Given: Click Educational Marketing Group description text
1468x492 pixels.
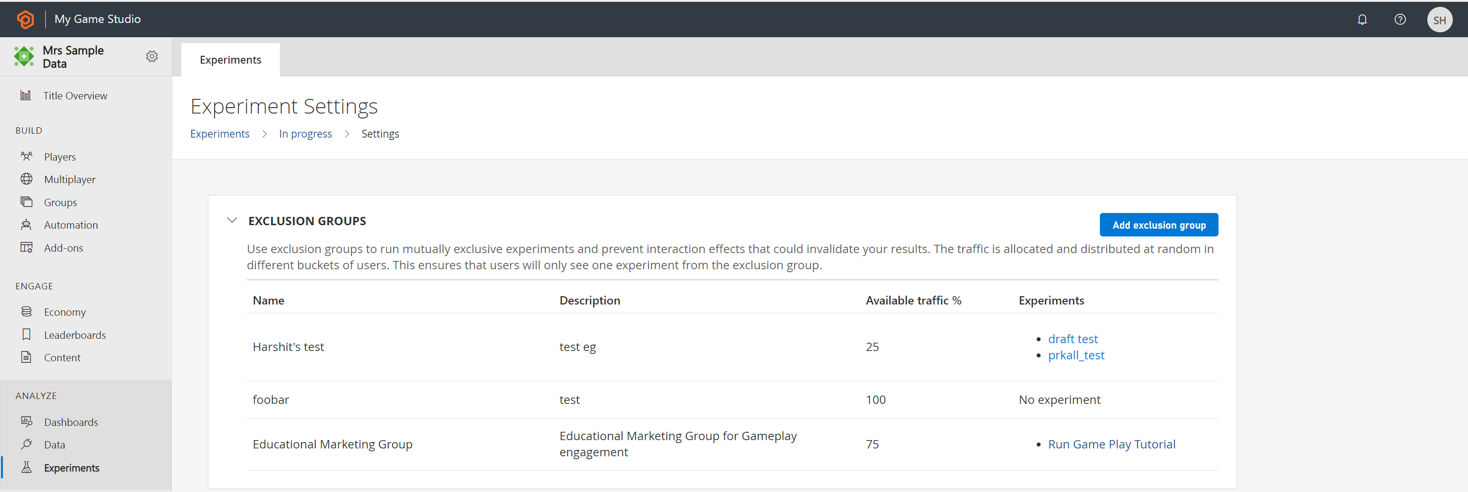Looking at the screenshot, I should (677, 444).
